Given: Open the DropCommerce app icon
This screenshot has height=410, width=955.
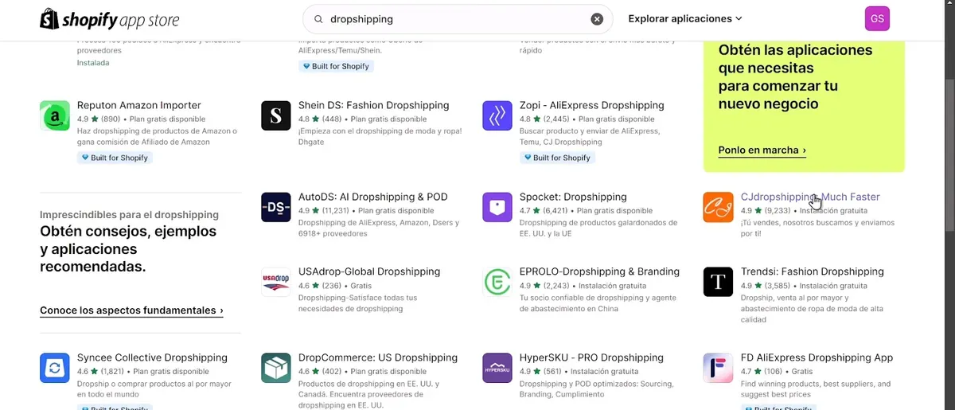Looking at the screenshot, I should pos(276,368).
